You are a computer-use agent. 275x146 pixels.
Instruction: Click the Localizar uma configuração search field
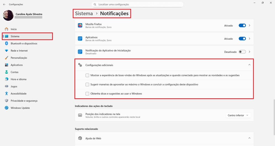[x=137, y=4]
